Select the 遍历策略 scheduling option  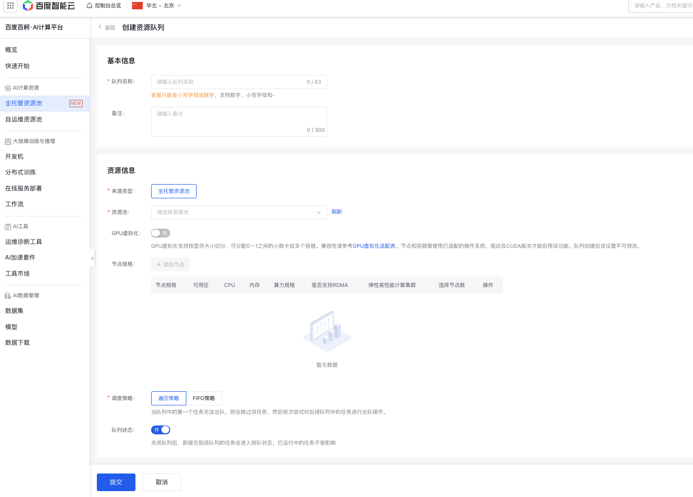168,398
